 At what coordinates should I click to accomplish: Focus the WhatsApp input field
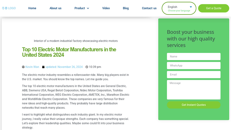(193, 66)
